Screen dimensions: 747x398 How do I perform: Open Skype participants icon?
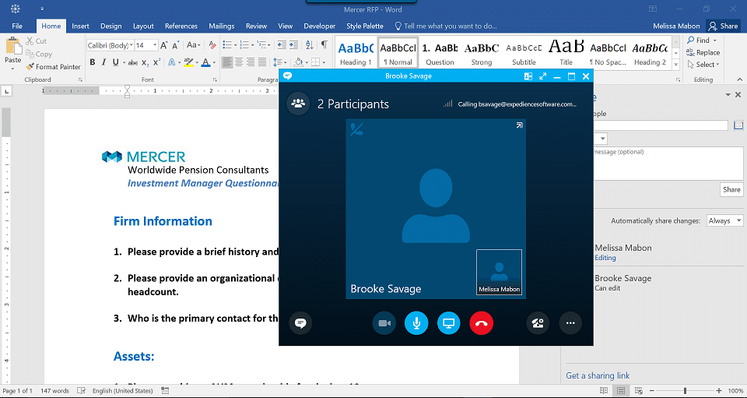[x=299, y=104]
